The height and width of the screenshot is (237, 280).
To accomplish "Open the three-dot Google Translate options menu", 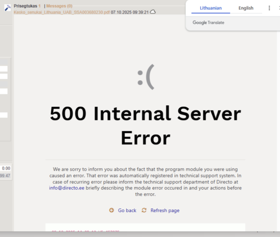I will pyautogui.click(x=269, y=8).
